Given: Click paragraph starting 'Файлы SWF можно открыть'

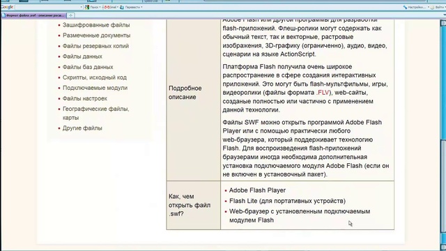Looking at the screenshot, I should [x=306, y=149].
